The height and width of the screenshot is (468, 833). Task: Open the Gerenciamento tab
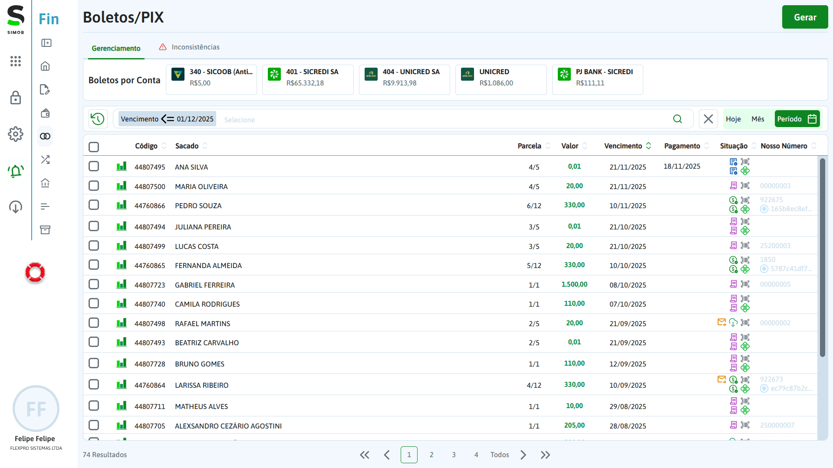pyautogui.click(x=115, y=48)
